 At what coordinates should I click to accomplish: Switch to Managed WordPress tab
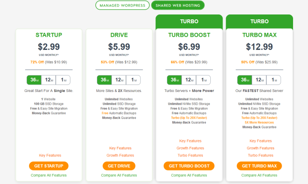point(122,5)
